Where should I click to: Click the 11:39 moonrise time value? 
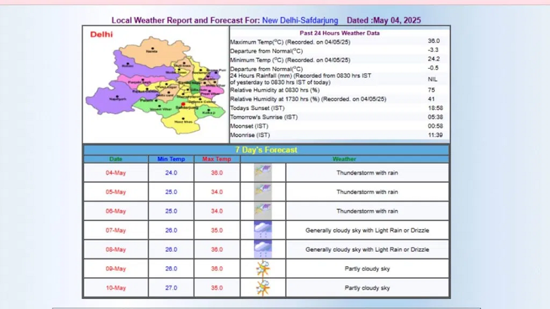(435, 135)
